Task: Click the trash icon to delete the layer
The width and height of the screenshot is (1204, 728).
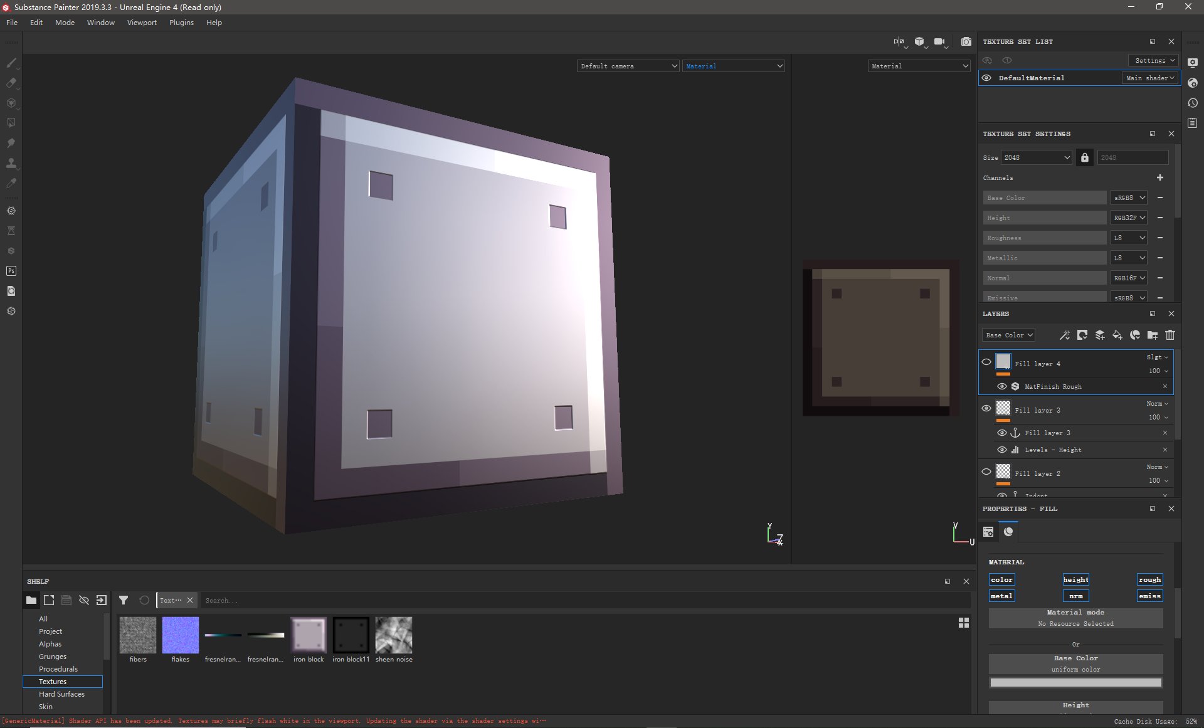Action: 1170,335
